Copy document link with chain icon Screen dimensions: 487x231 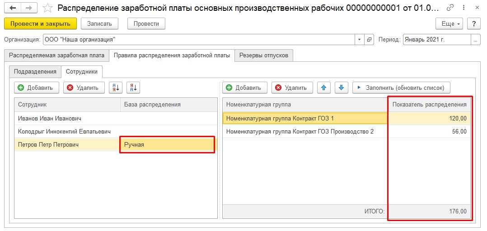click(449, 8)
